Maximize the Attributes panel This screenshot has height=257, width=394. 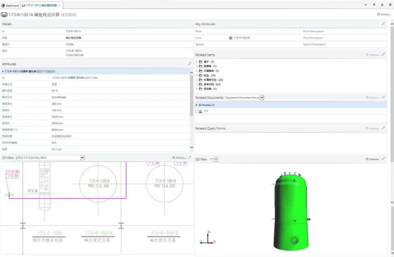click(190, 63)
